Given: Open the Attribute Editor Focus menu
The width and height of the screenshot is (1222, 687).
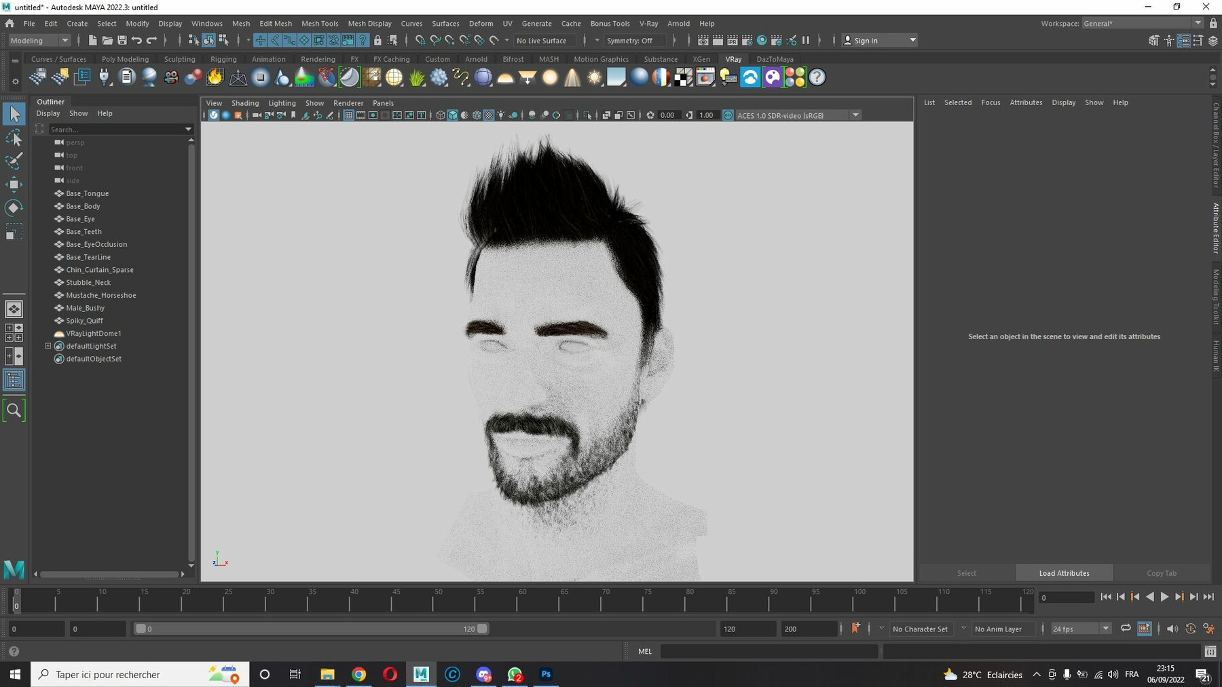Looking at the screenshot, I should [990, 102].
